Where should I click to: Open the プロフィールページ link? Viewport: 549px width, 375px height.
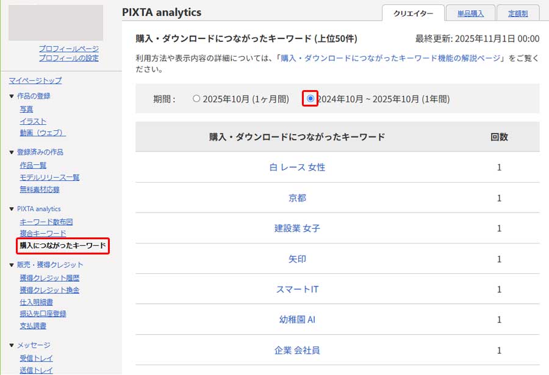(x=68, y=49)
